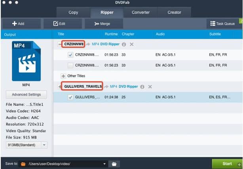
Task: Click the Edit toolbar button
Action: [x=63, y=24]
